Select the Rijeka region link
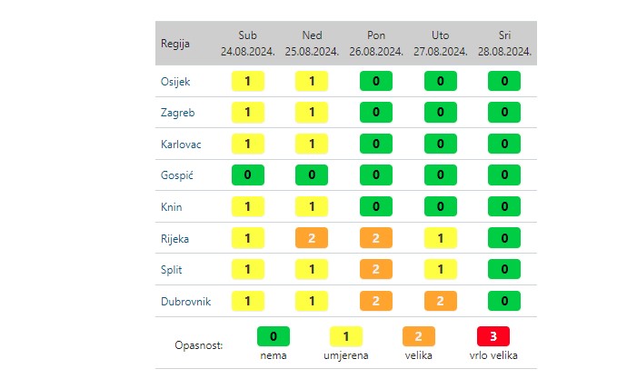The height and width of the screenshot is (389, 627). (175, 238)
